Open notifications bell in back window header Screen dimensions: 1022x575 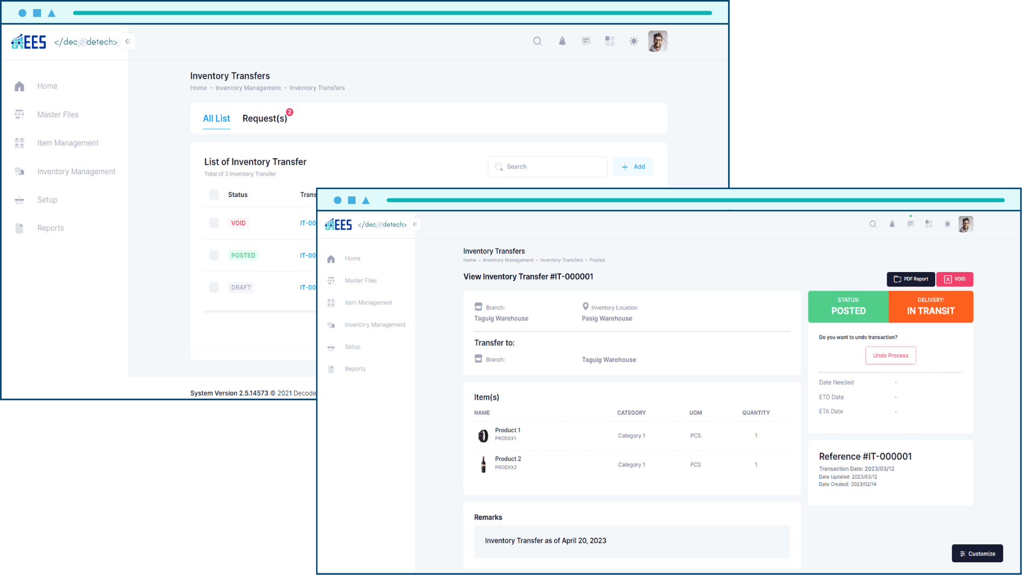point(562,42)
